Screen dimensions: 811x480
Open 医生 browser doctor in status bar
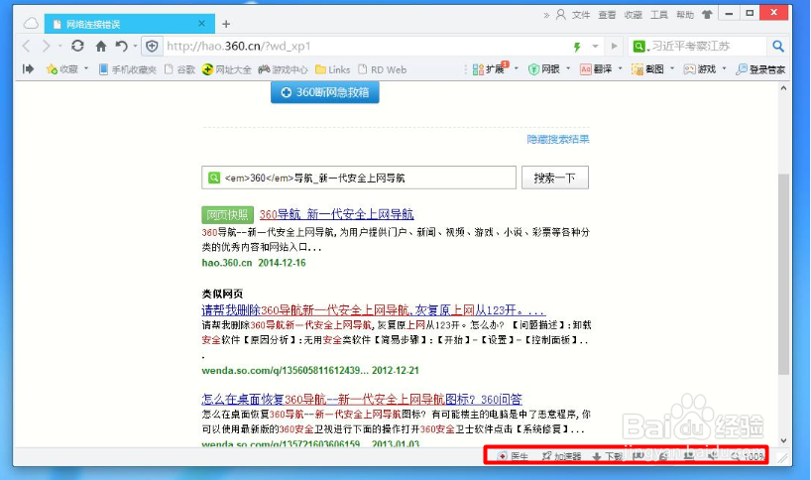point(513,456)
